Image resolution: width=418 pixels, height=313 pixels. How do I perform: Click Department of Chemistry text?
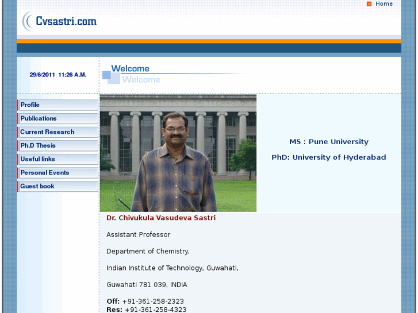148,252
